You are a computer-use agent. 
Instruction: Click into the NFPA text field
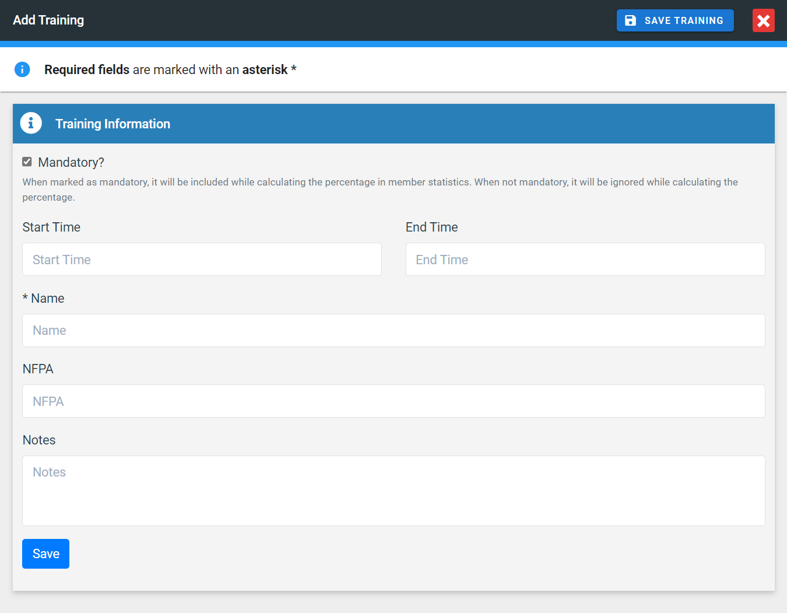pyautogui.click(x=394, y=401)
